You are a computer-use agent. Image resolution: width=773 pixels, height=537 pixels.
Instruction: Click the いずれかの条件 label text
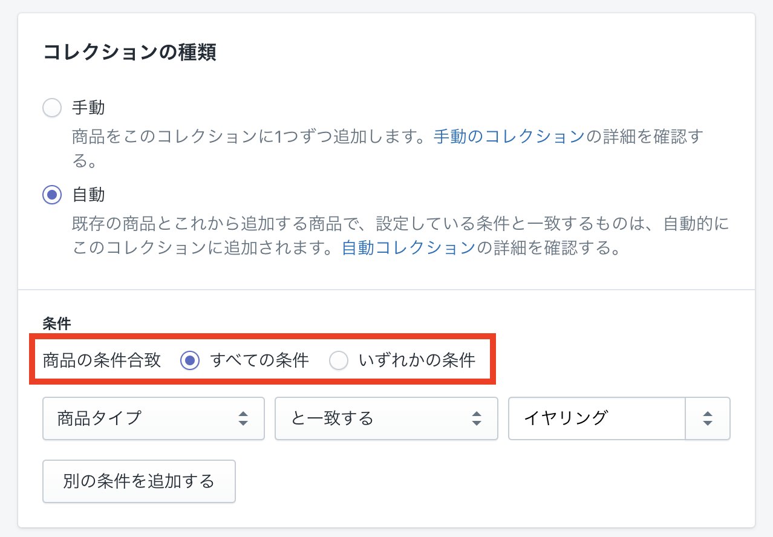pos(417,361)
